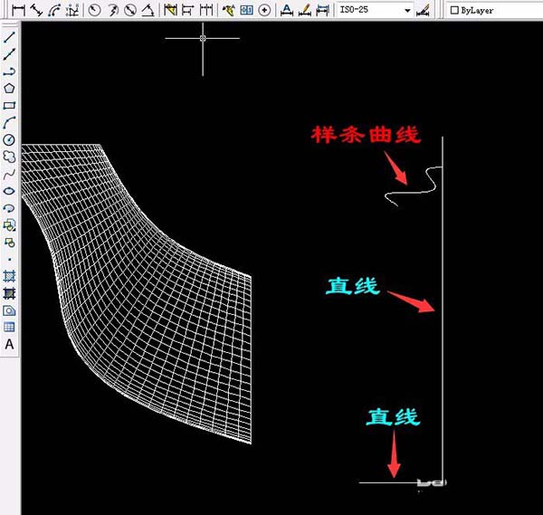
Task: Select the Point tool
Action: pos(9,259)
